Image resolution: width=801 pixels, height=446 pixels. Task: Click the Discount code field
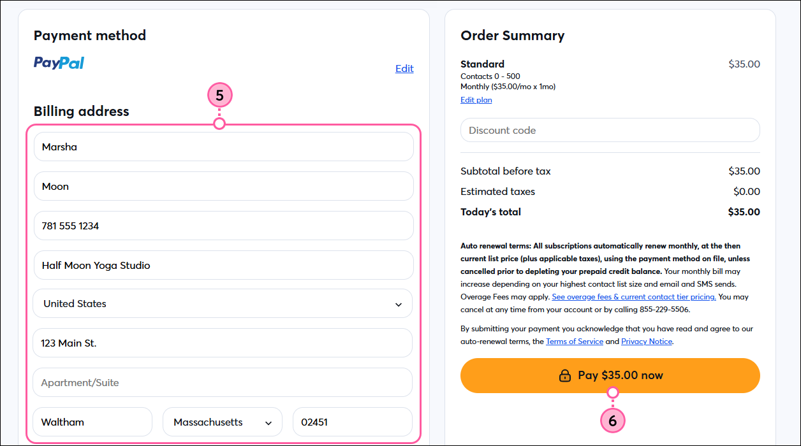coord(610,129)
